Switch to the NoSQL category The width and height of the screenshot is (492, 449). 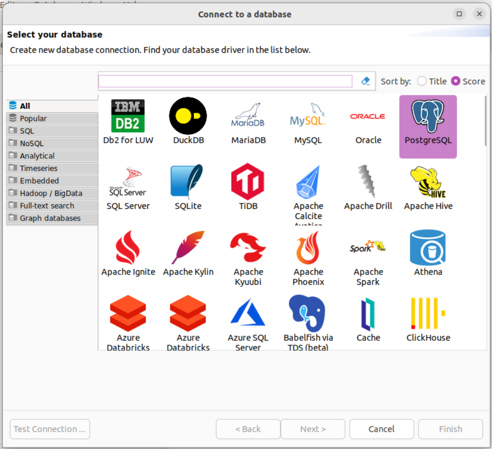tap(31, 143)
